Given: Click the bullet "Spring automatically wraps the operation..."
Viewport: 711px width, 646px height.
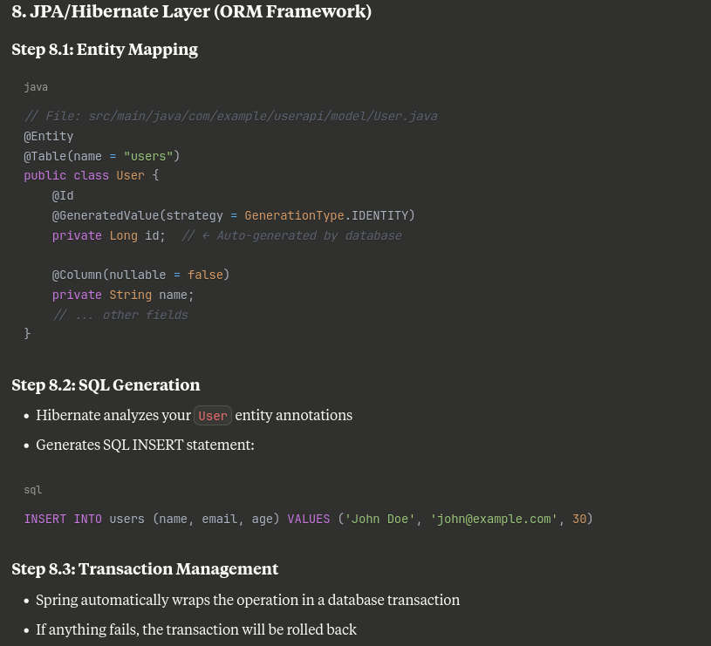Looking at the screenshot, I should tap(248, 601).
